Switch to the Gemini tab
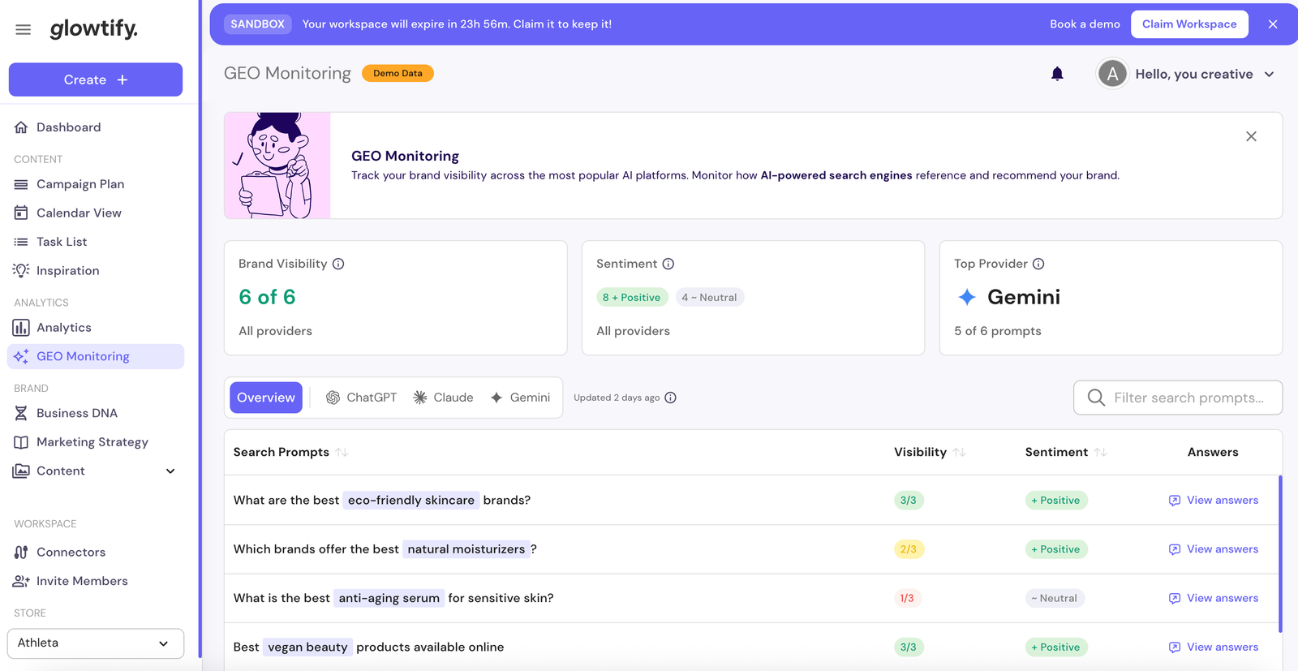Viewport: 1298px width, 671px height. click(x=520, y=398)
